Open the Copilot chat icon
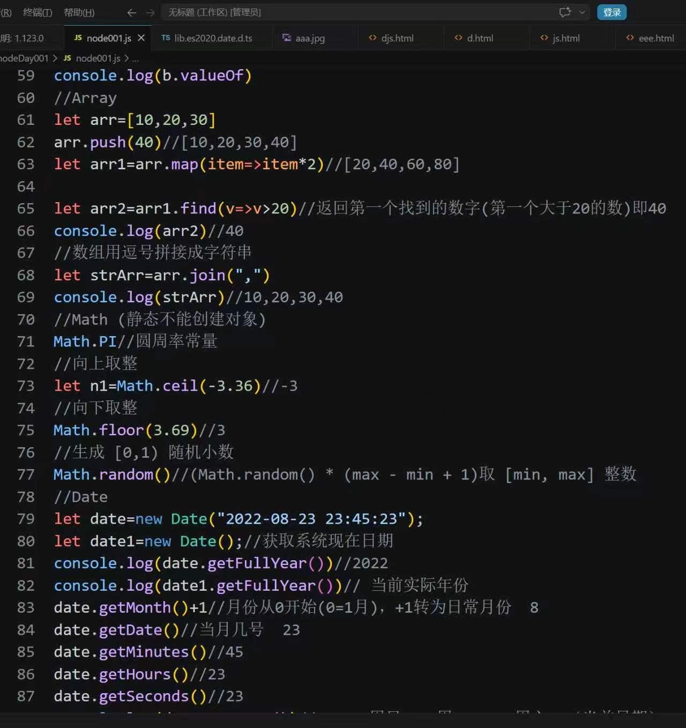 tap(565, 12)
